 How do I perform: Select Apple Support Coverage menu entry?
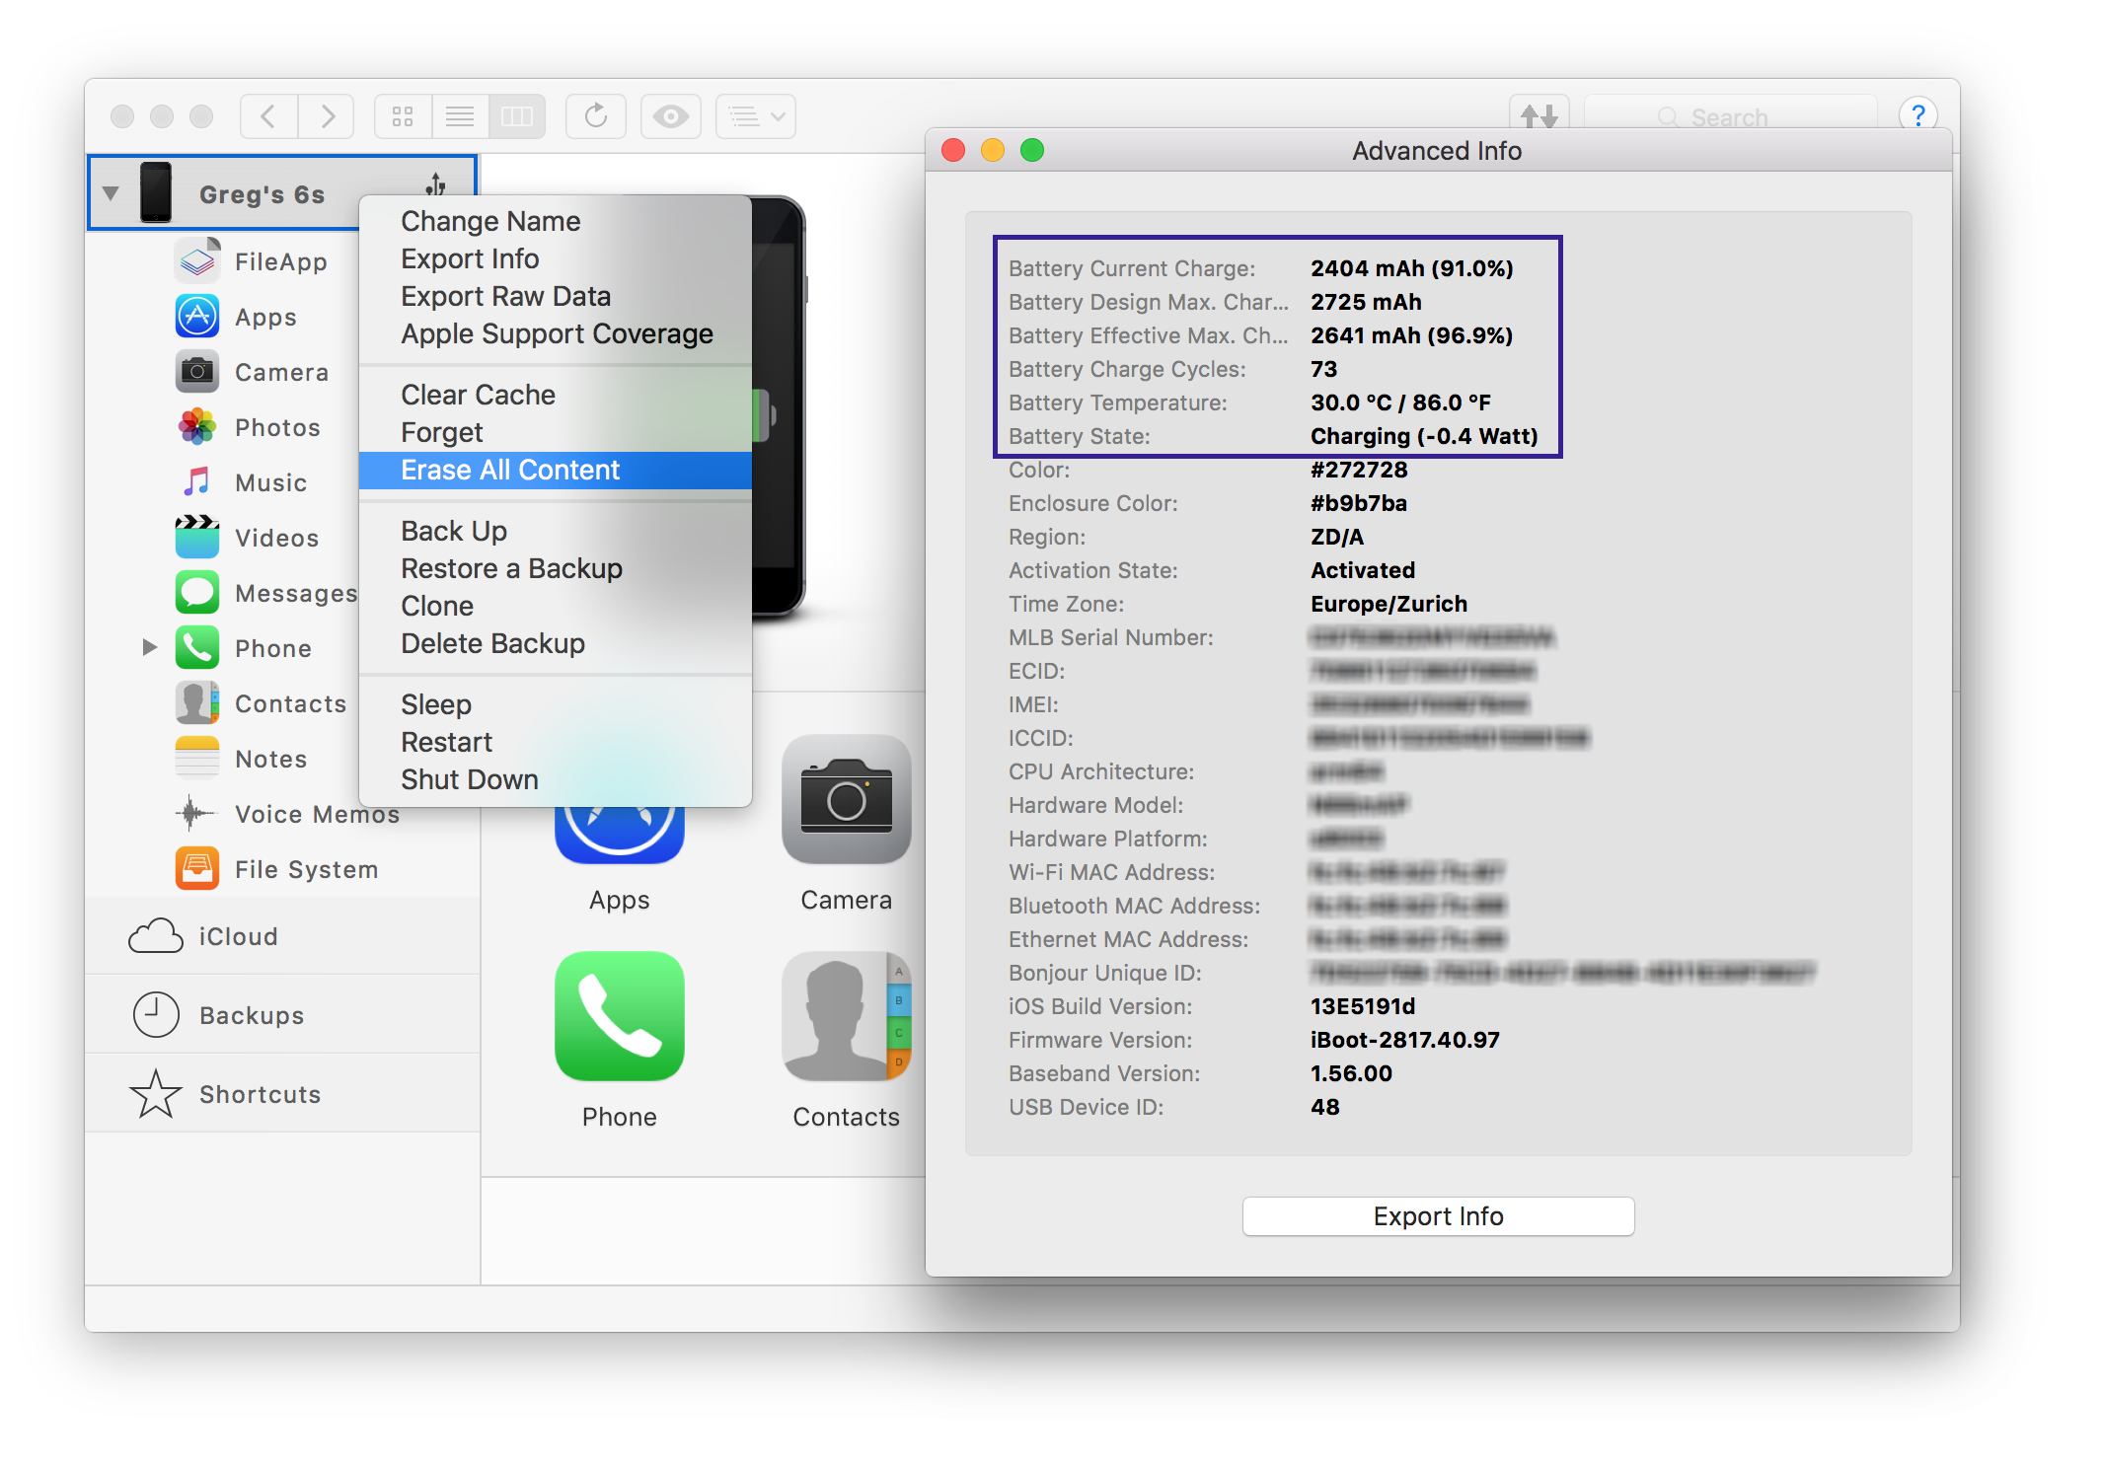[556, 333]
